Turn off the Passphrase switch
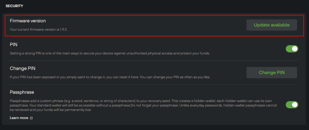The image size is (309, 130). click(x=292, y=105)
